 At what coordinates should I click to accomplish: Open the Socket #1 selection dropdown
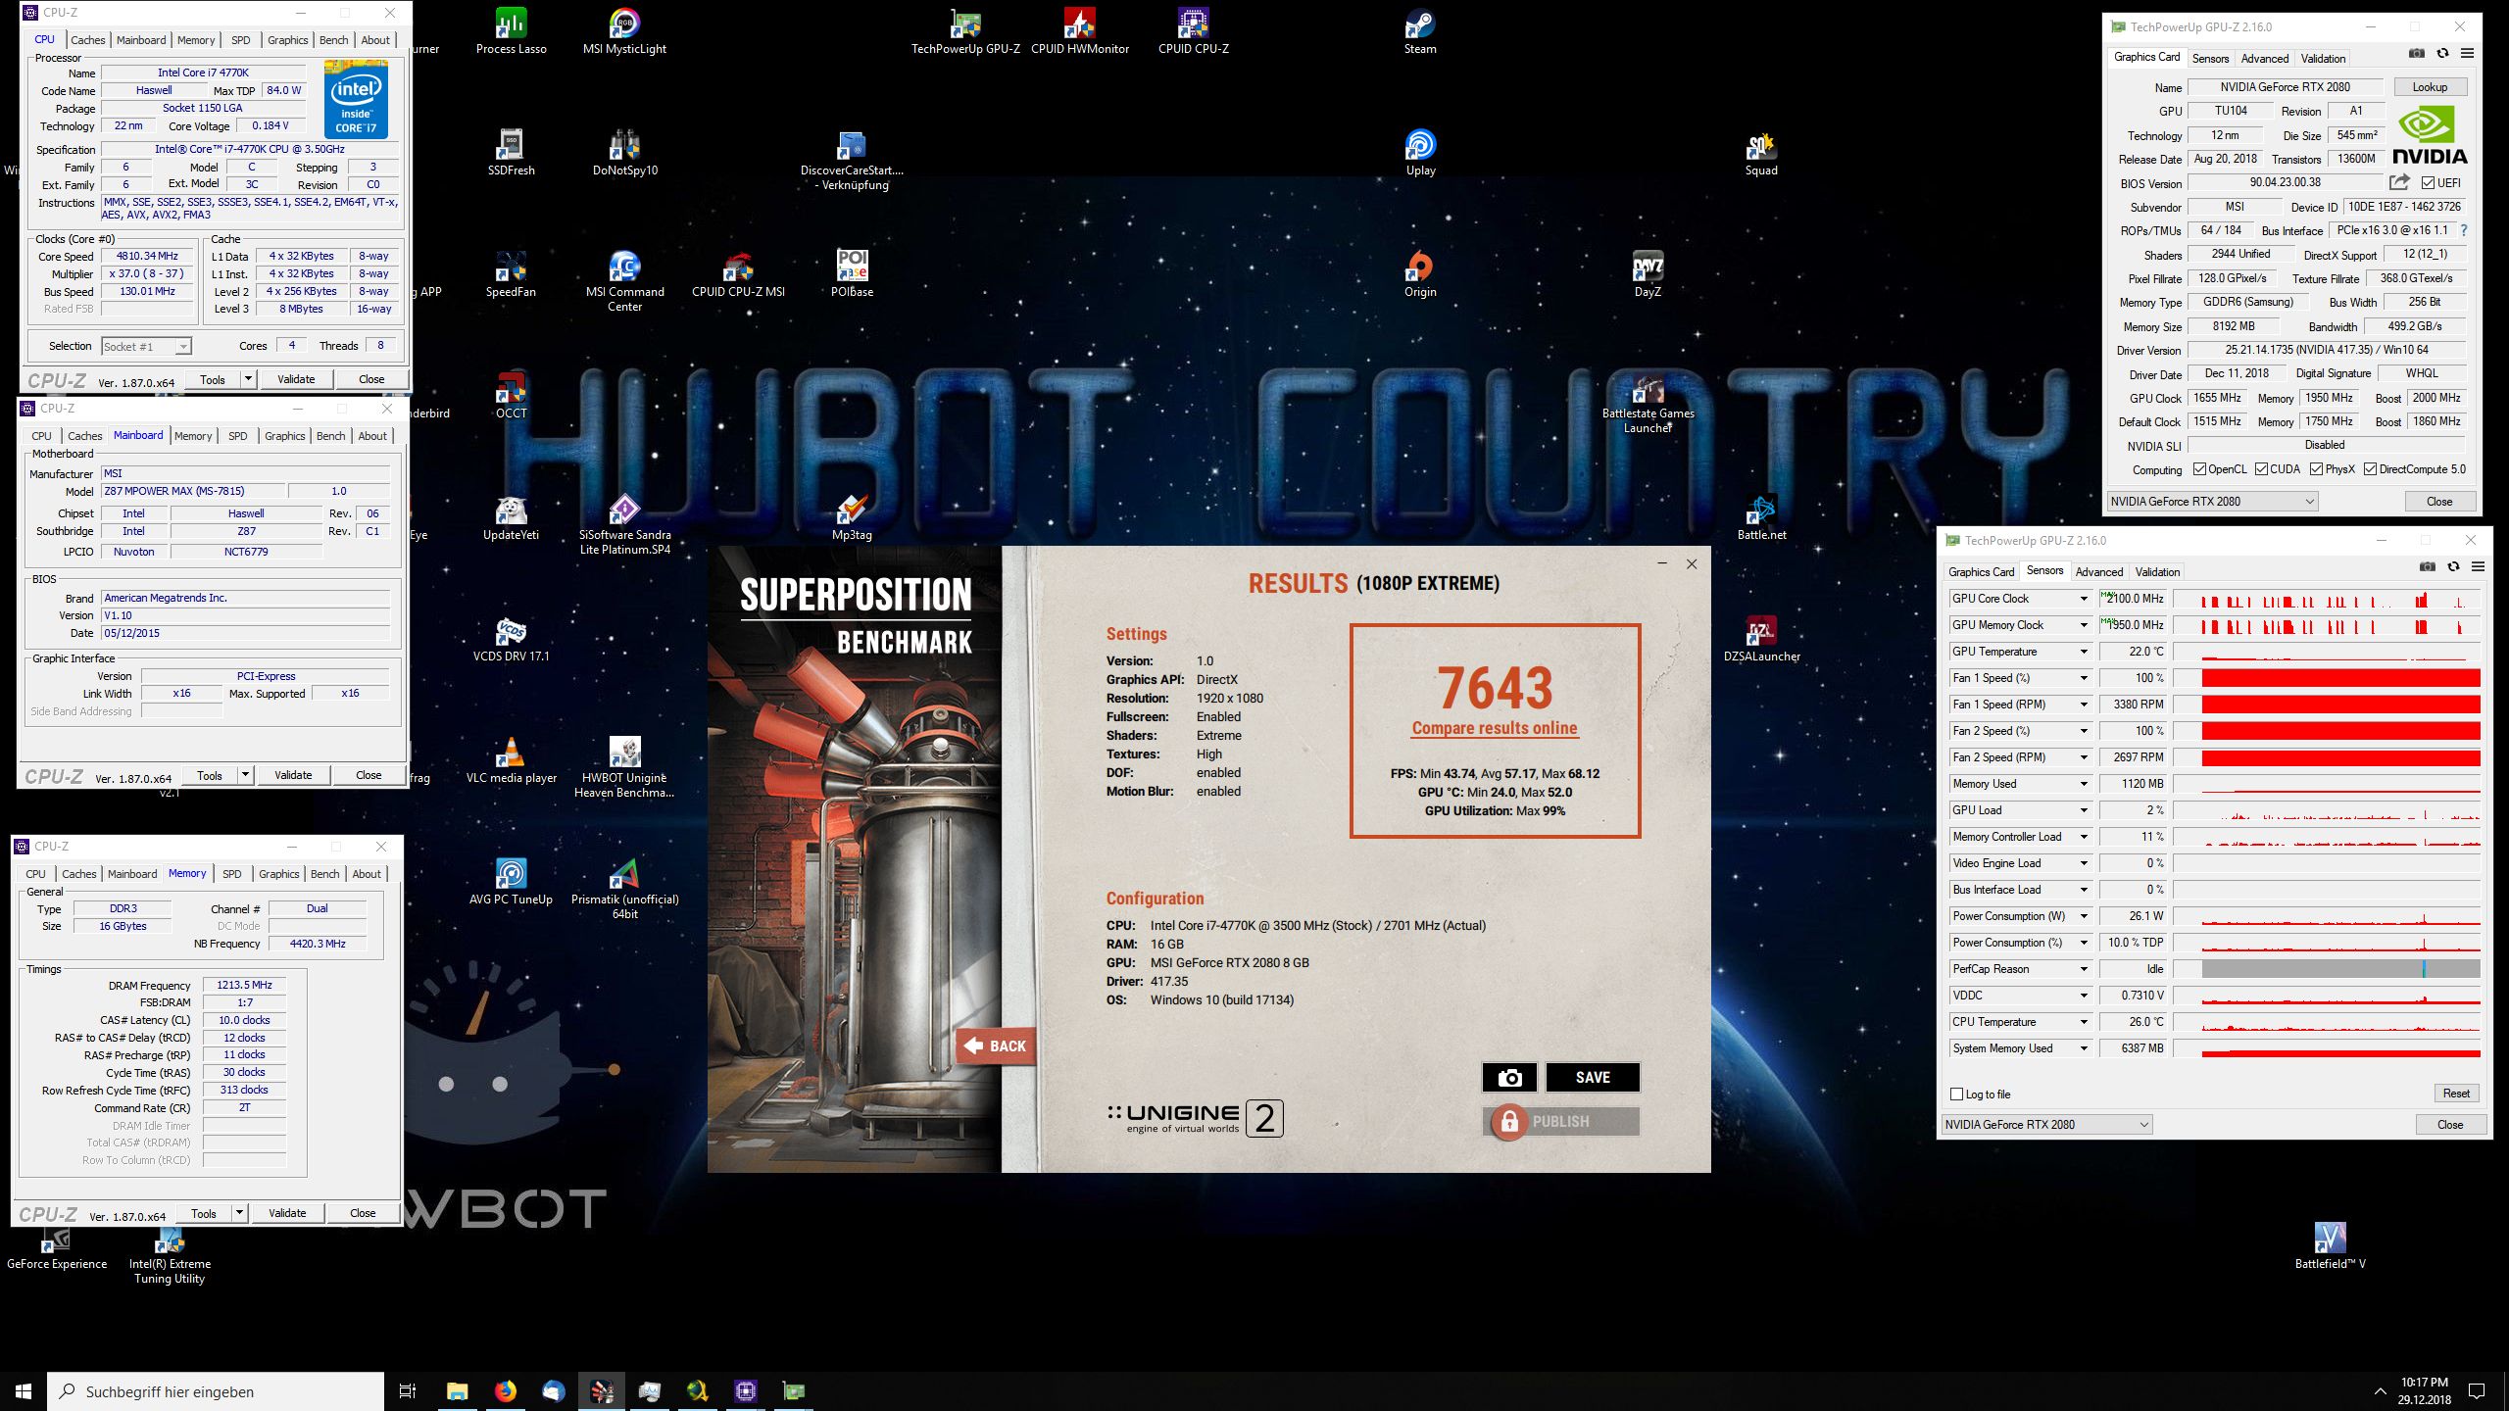146,346
